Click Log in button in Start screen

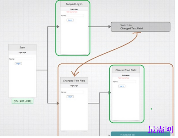18,63
